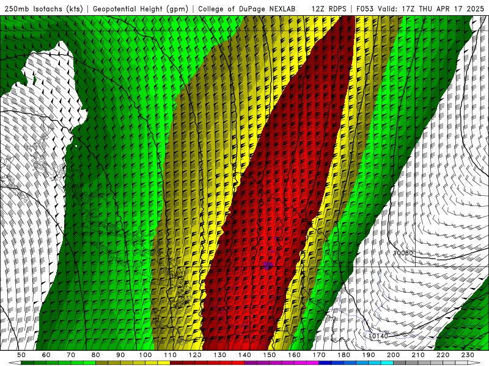489x366 pixels.
Task: Click the 80 label on the color scale
Action: click(96, 355)
